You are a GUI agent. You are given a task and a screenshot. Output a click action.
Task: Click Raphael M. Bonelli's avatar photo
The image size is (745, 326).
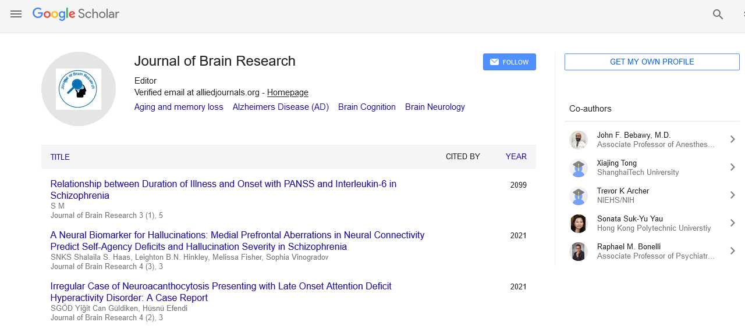pyautogui.click(x=578, y=252)
